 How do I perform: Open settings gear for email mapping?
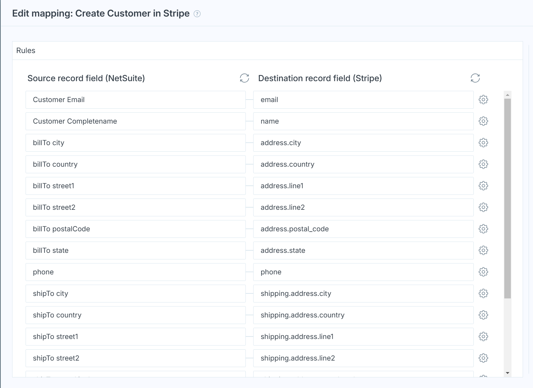pyautogui.click(x=483, y=100)
